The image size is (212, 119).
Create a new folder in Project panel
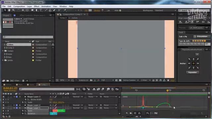point(8,81)
